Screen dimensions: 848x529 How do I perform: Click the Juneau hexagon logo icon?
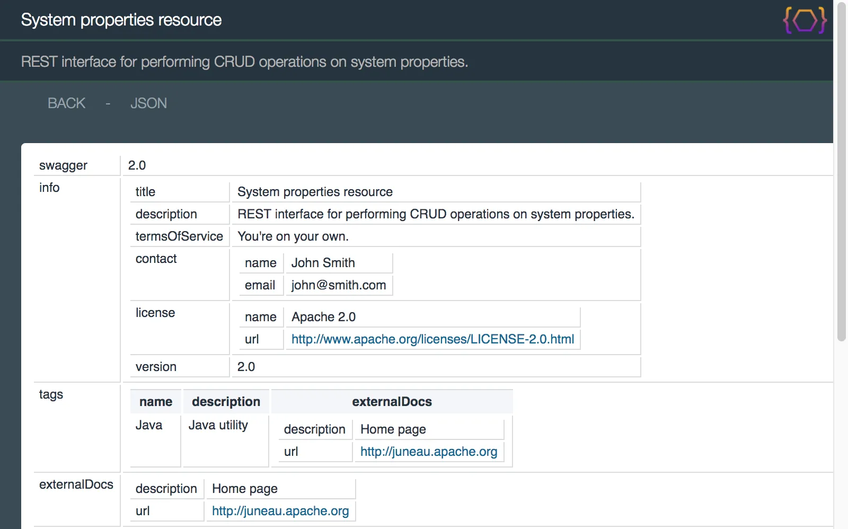point(805,21)
